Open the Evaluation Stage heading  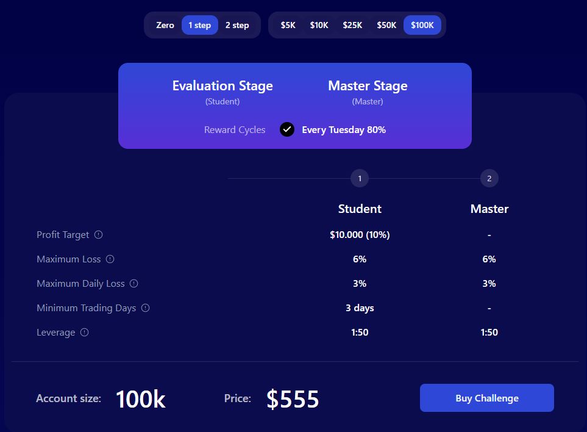(x=222, y=86)
